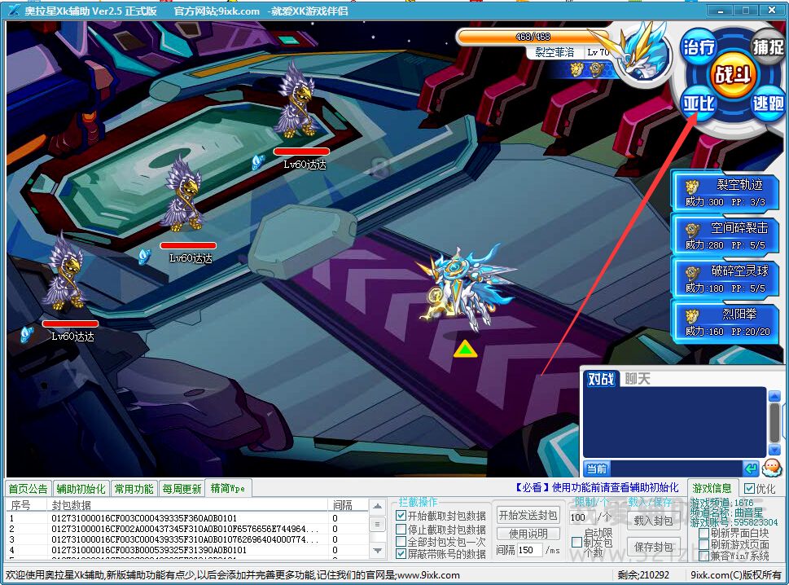
Task: Open the 首页公告 tab
Action: [28, 489]
